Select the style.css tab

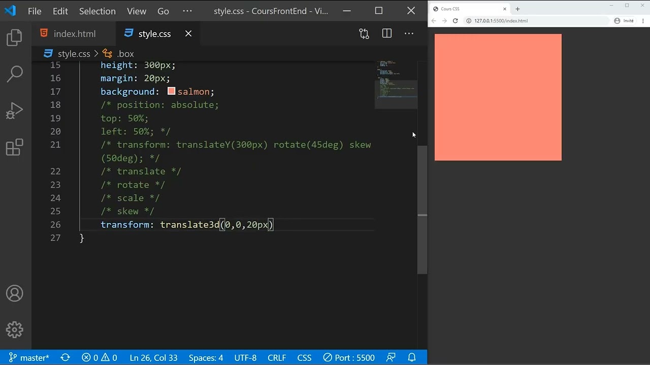[x=154, y=34]
